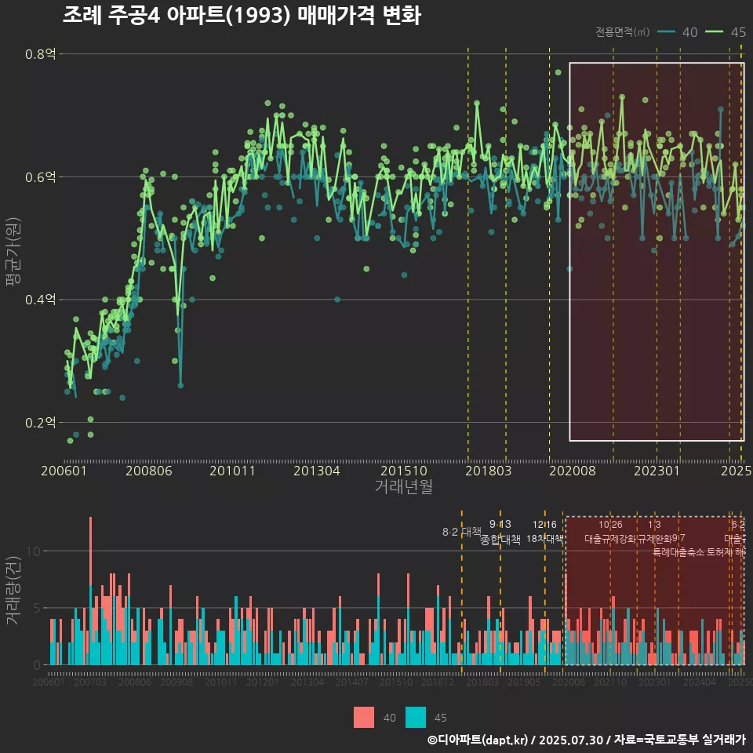Click the 거래량(건) axis title
Image resolution: width=753 pixels, height=753 pixels.
(x=13, y=591)
